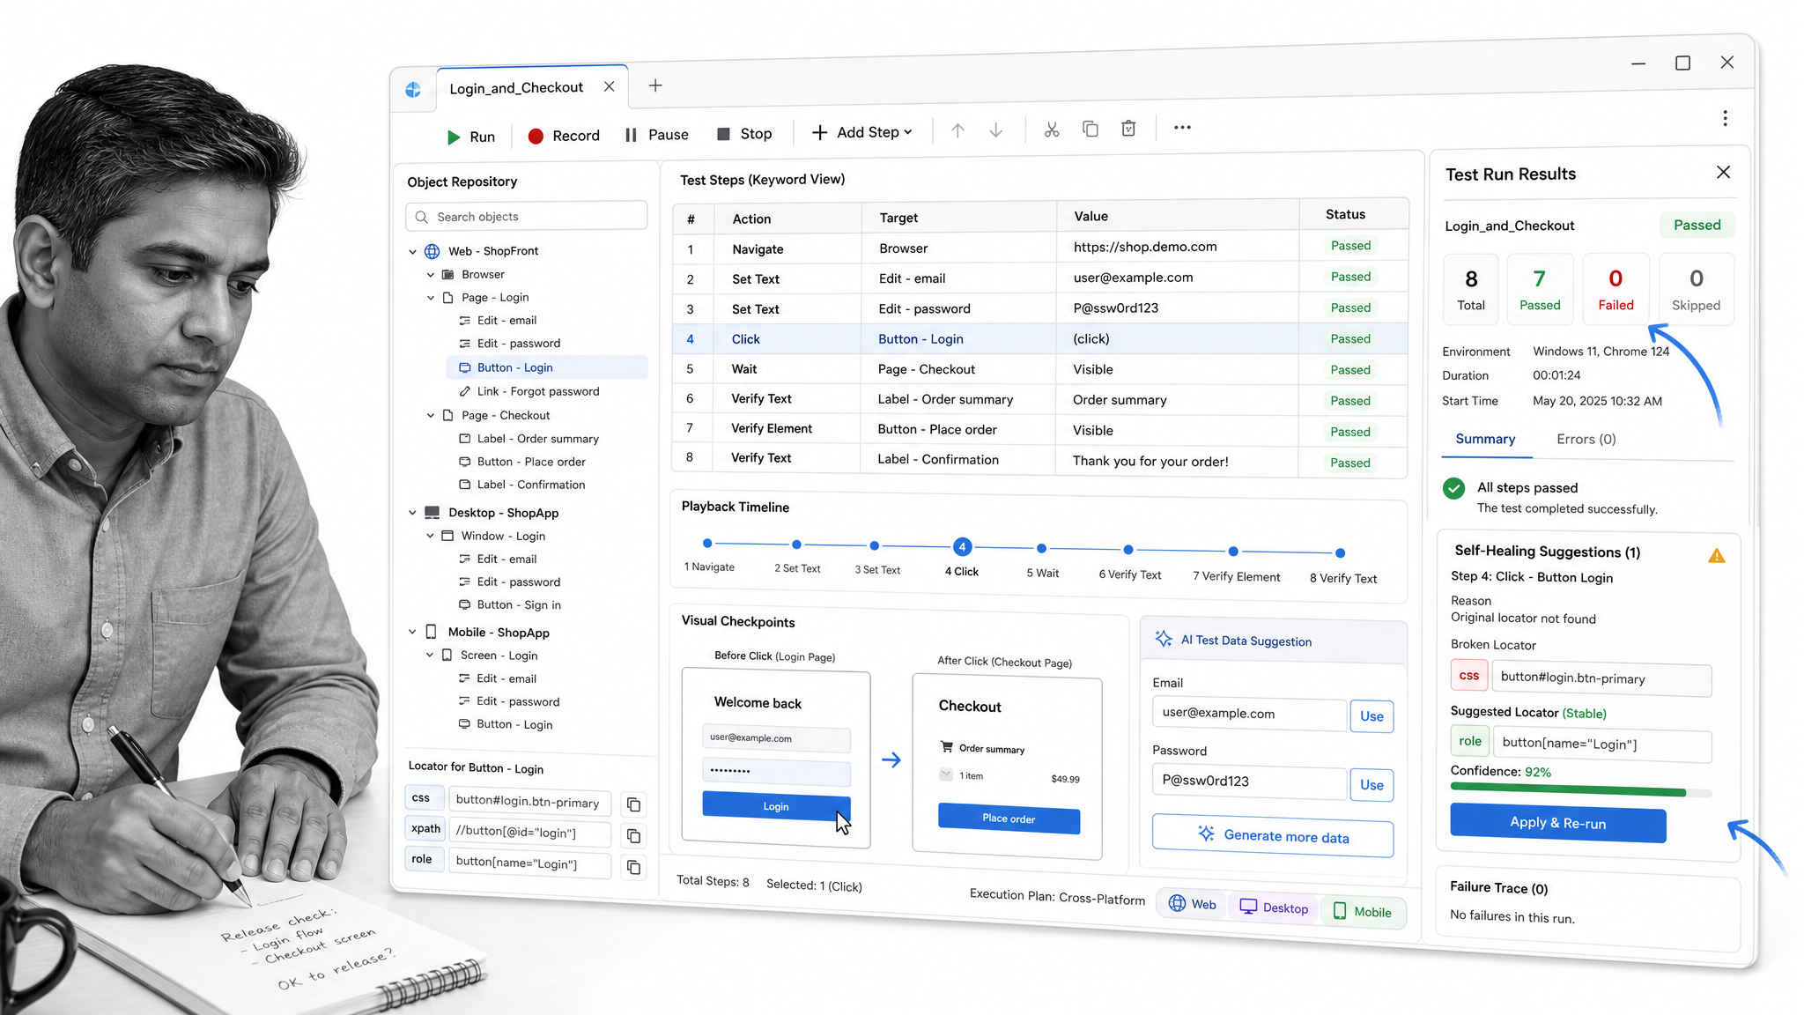Viewport: 1804px width, 1015px height.
Task: Open the Add Step dropdown
Action: [862, 132]
